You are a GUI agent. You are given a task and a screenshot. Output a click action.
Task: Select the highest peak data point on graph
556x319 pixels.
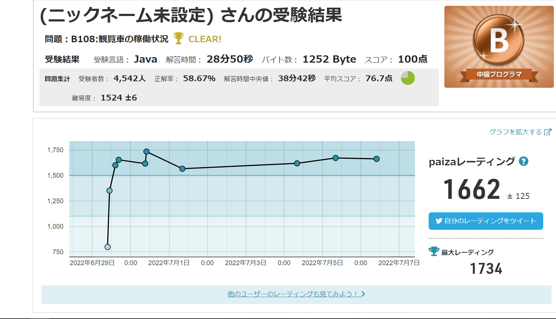(x=146, y=151)
